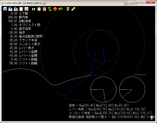The height and width of the screenshot is (123, 157).
Task: Select the オブジェクト数 parameter
Action: click(x=26, y=25)
